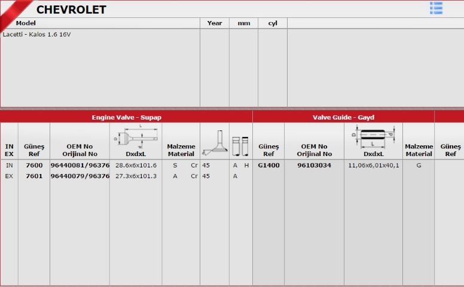Click Cr value in the EX row
Screen dimensions: 464x287
pyautogui.click(x=194, y=176)
